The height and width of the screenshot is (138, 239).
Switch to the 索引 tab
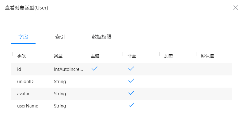coord(60,37)
